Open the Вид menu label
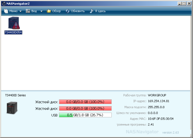The image size is (193, 138). [34, 11]
